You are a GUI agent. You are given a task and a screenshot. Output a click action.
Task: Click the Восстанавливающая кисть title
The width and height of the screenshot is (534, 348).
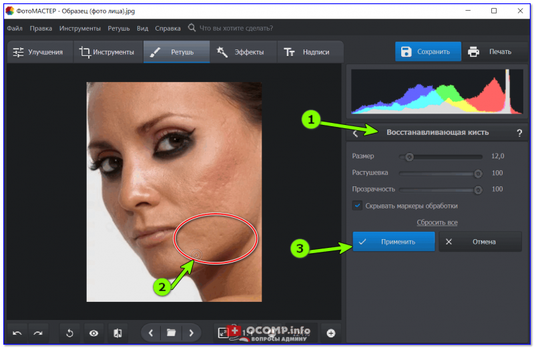click(437, 133)
